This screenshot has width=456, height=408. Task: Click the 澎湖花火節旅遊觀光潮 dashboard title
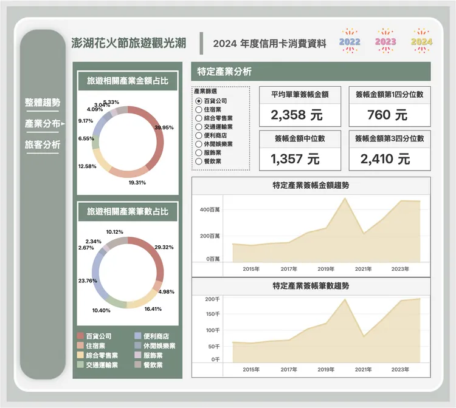(x=128, y=43)
